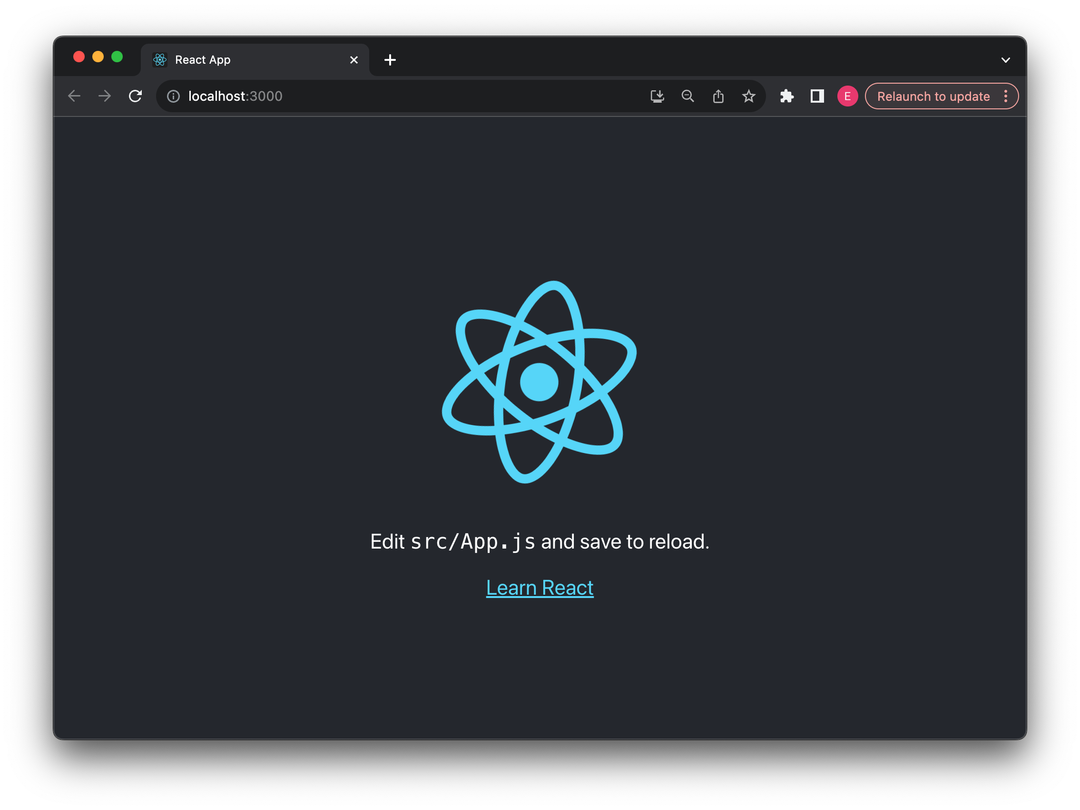Click the browser tab overview icon
The width and height of the screenshot is (1080, 810).
1006,59
